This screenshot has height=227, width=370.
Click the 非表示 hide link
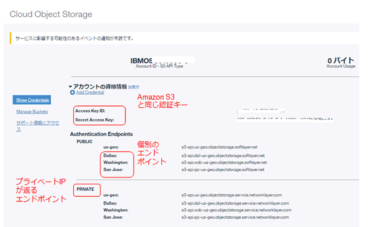tap(134, 87)
